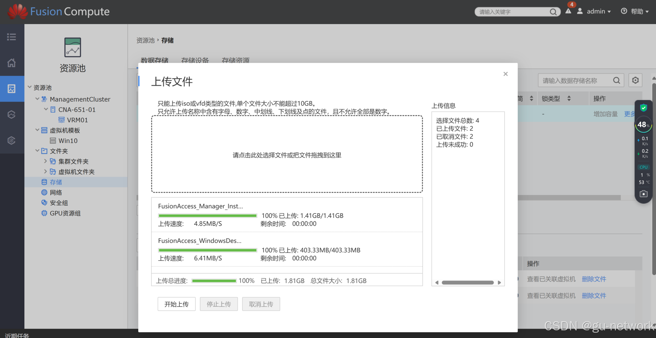Click the file drop zone to select files
Viewport: 656px width, 338px height.
click(287, 154)
